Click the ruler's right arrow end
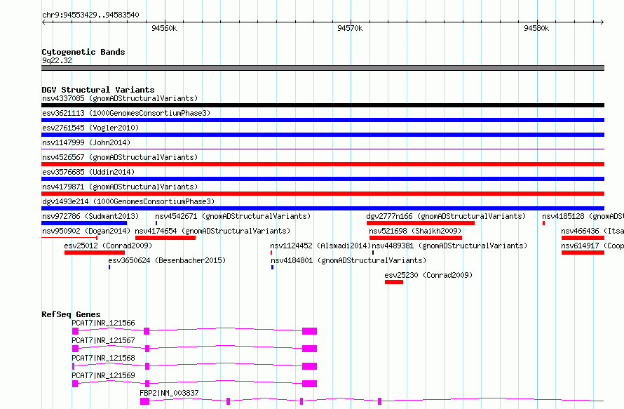Viewport: 624px width, 409px height. pyautogui.click(x=602, y=22)
